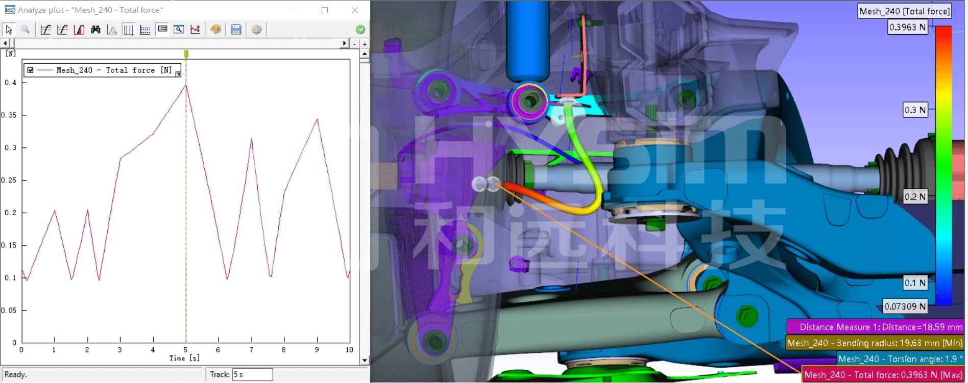Activate the magnifier zoom tool

click(25, 30)
